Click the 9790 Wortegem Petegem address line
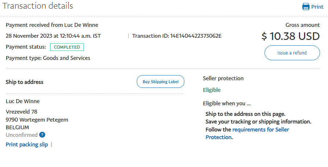Viewport: 328px width, 167px height. 37,120
